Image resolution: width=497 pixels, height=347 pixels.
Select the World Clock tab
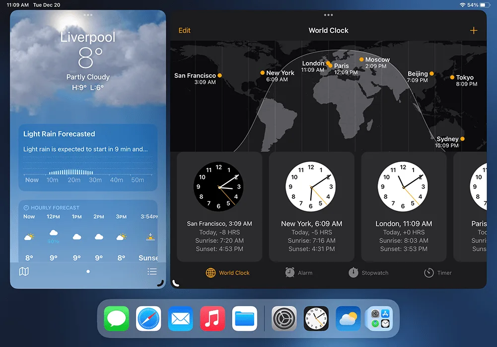pos(228,273)
